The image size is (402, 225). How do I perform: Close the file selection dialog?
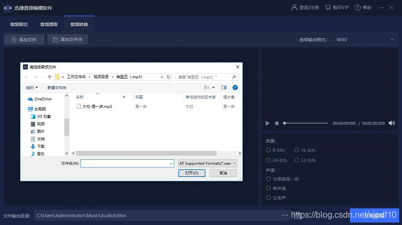point(237,67)
